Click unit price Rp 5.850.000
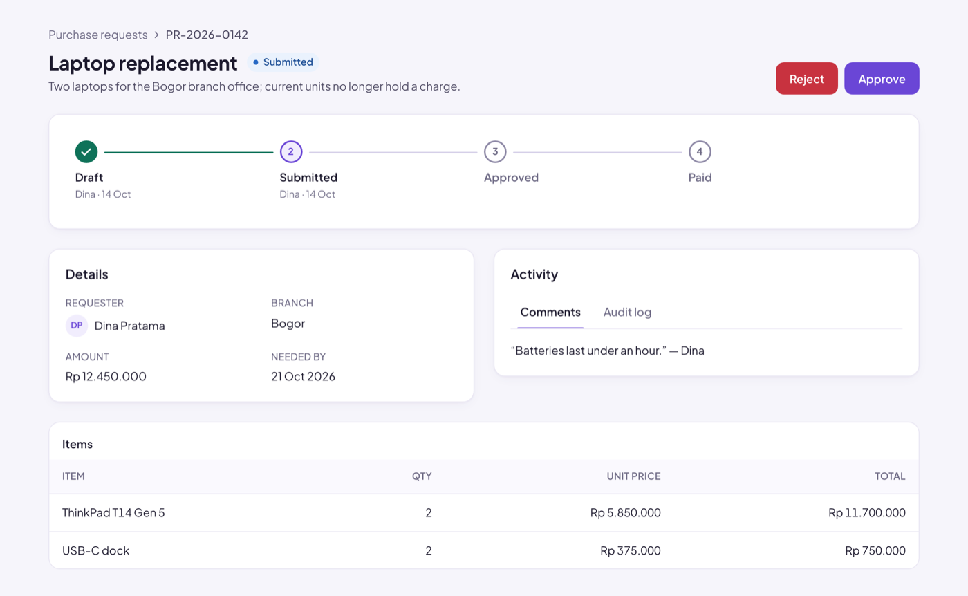The image size is (968, 596). click(x=626, y=513)
